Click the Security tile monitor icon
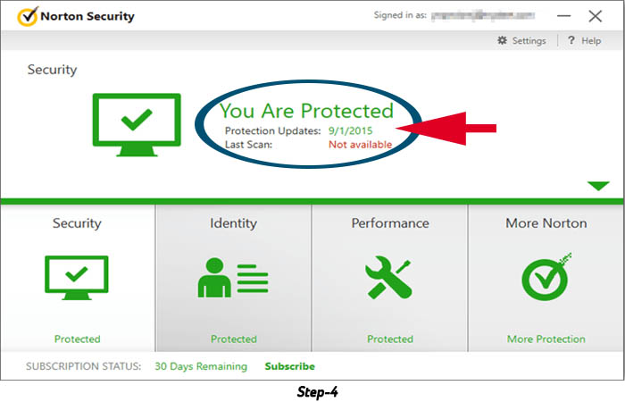The image size is (625, 402). tap(77, 278)
